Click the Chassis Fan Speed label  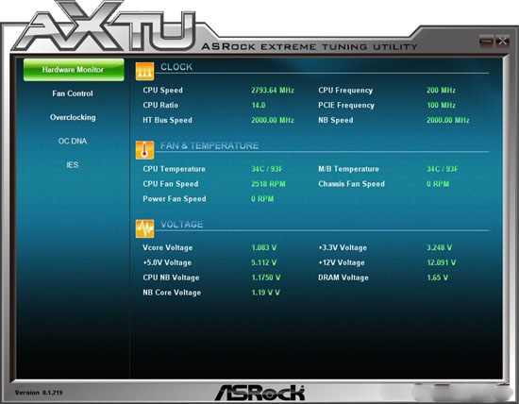tap(352, 184)
